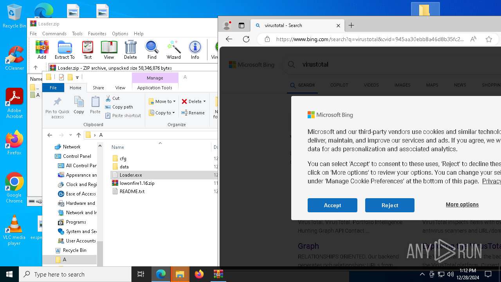The width and height of the screenshot is (501, 282).
Task: Click the Copy icon in Explorer ribbon
Action: [79, 105]
